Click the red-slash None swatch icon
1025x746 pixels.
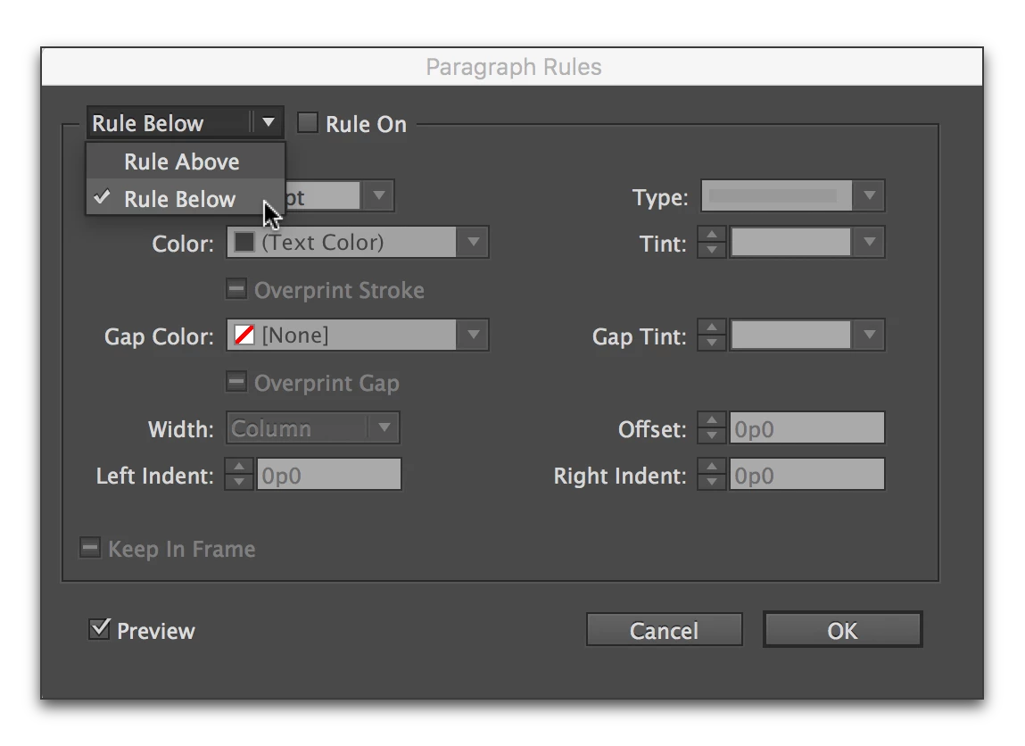click(244, 336)
